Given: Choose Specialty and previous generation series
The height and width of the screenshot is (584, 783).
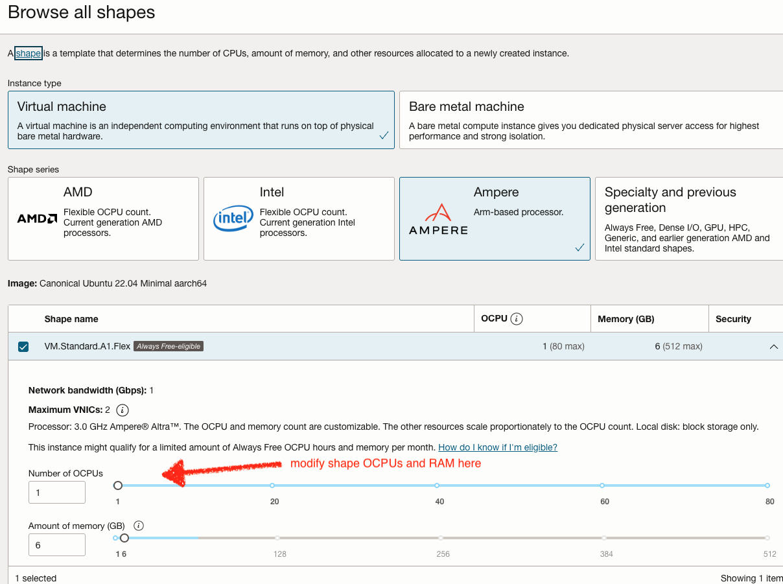Looking at the screenshot, I should pos(689,219).
